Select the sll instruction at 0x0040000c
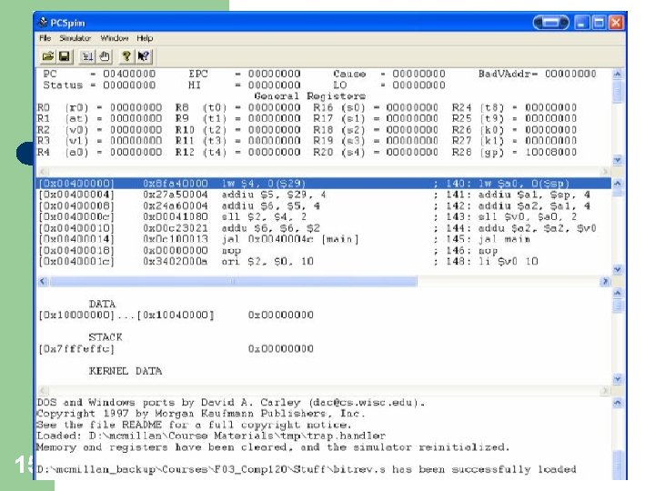 coord(307,217)
